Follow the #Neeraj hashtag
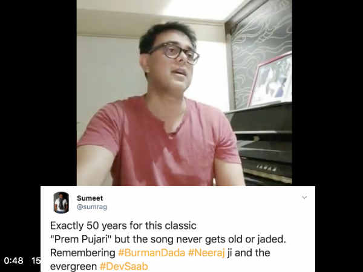This screenshot has width=363, height=272. pyautogui.click(x=206, y=253)
